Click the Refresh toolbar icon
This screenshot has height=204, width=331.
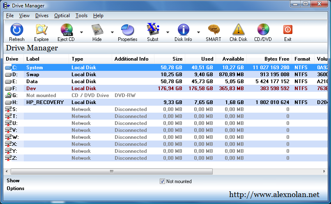17,29
